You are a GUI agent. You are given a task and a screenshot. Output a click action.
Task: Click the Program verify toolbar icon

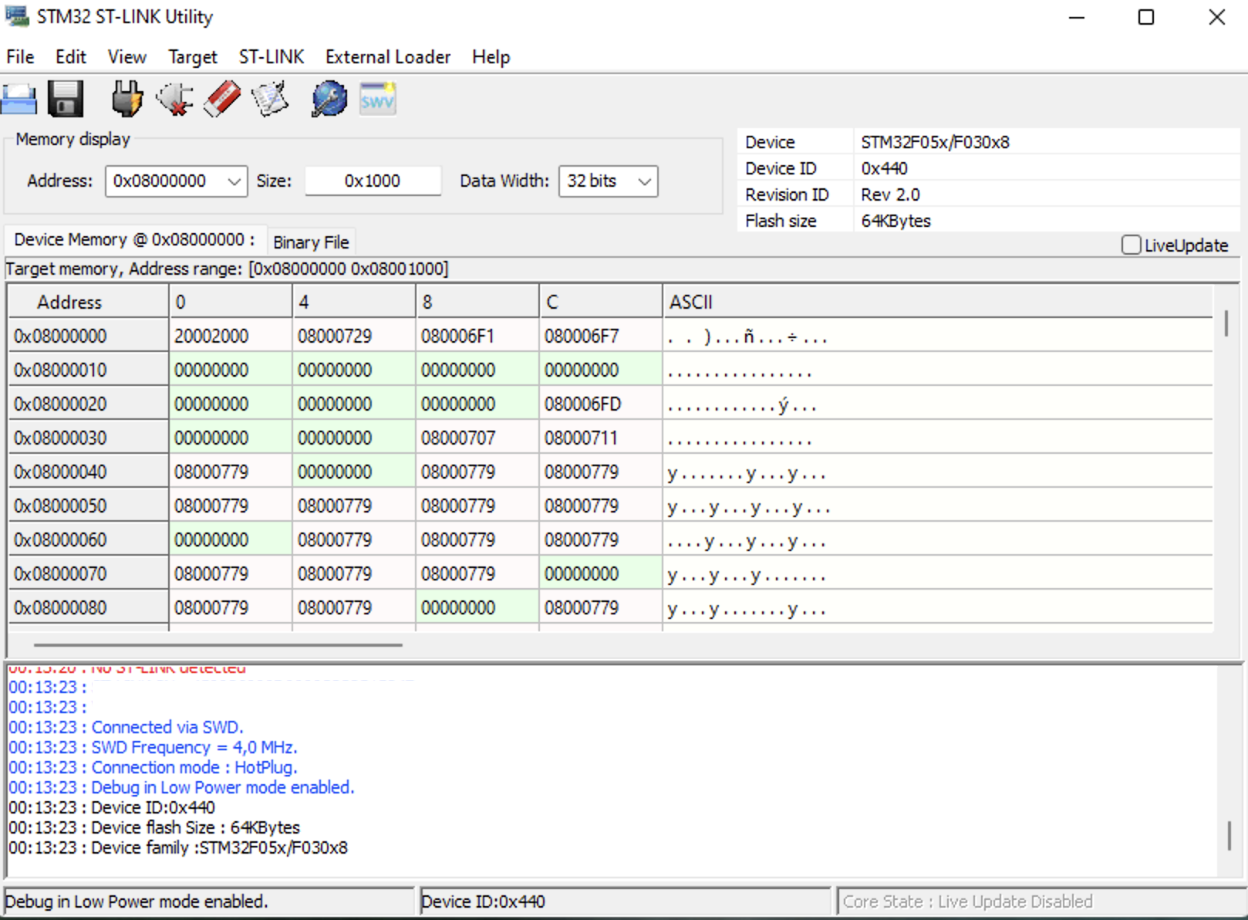click(270, 99)
